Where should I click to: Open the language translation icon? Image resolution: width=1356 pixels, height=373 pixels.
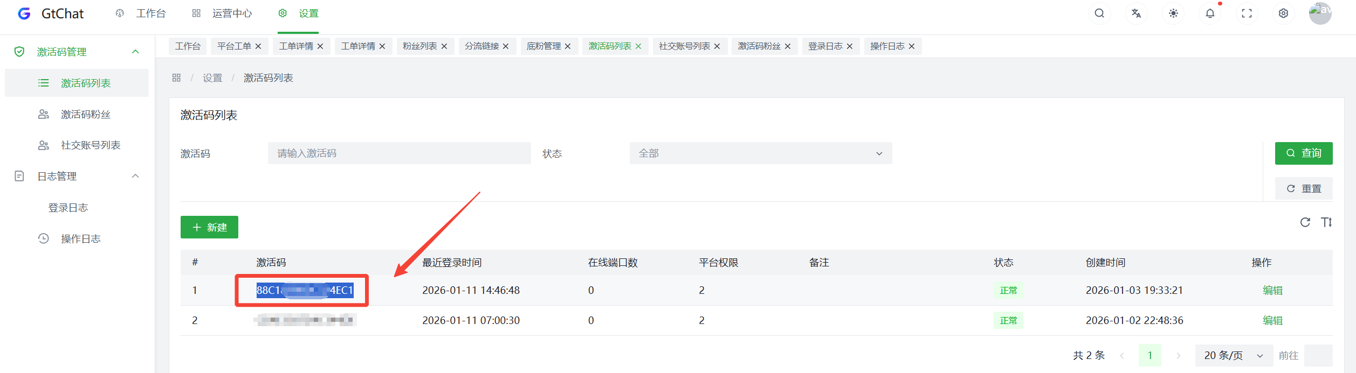(1136, 13)
